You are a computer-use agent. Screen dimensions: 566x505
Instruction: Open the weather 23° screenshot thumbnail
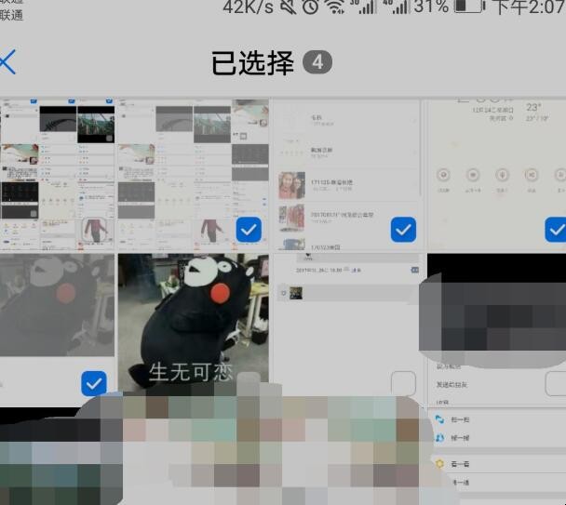click(x=496, y=174)
